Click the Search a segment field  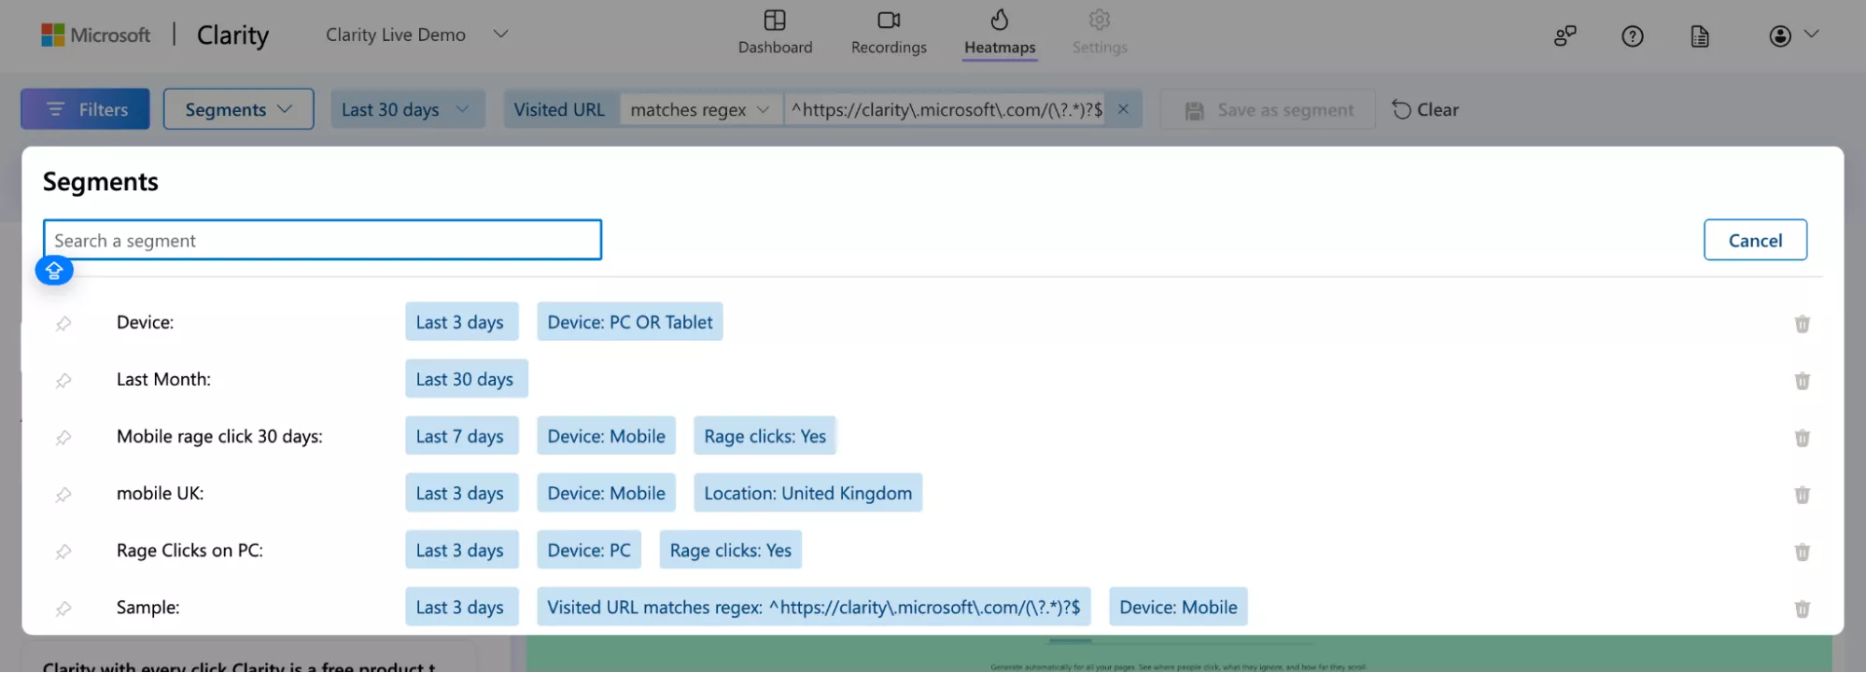click(322, 240)
